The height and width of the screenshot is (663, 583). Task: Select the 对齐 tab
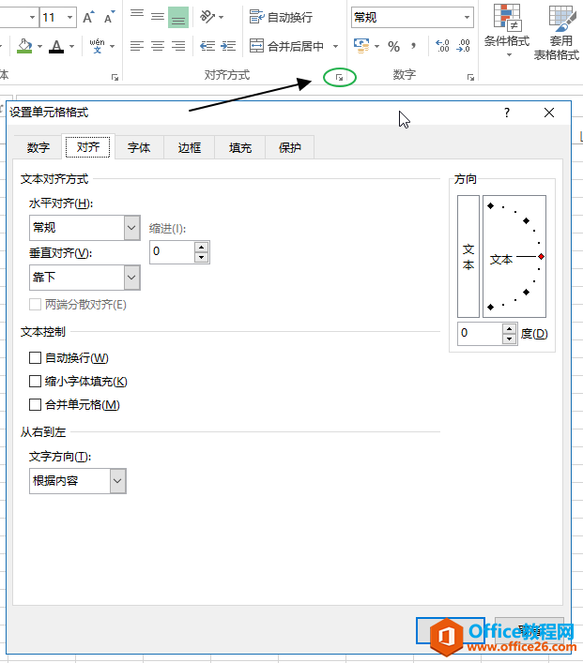(88, 147)
